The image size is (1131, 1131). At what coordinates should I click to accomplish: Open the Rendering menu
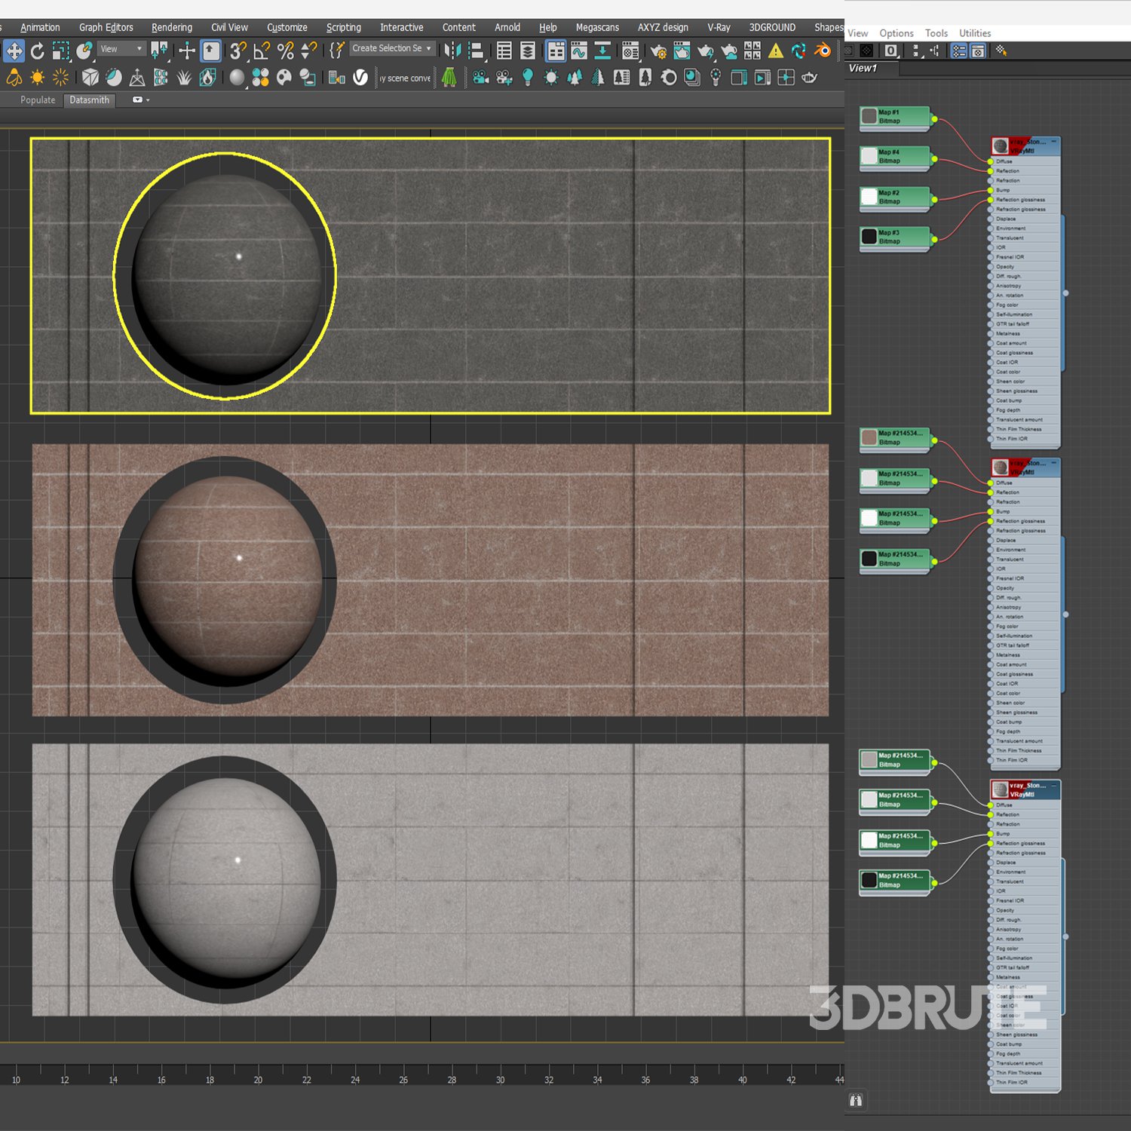(171, 27)
